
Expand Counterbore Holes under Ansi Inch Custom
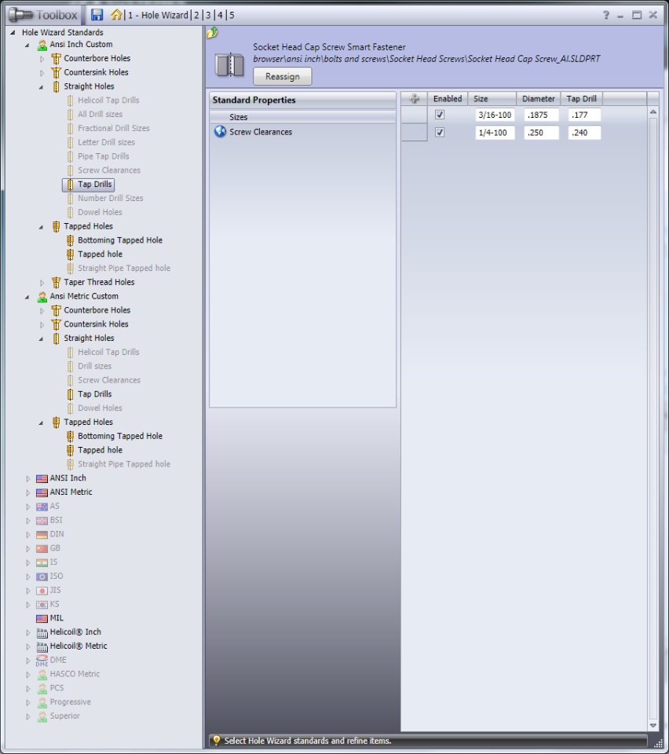click(42, 59)
